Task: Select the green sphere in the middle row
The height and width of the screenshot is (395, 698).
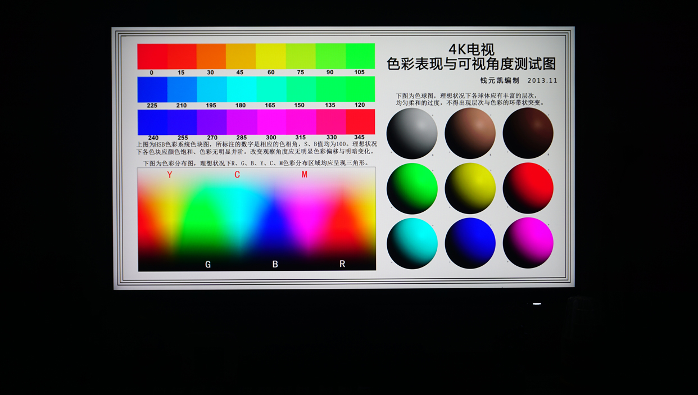Action: (412, 187)
